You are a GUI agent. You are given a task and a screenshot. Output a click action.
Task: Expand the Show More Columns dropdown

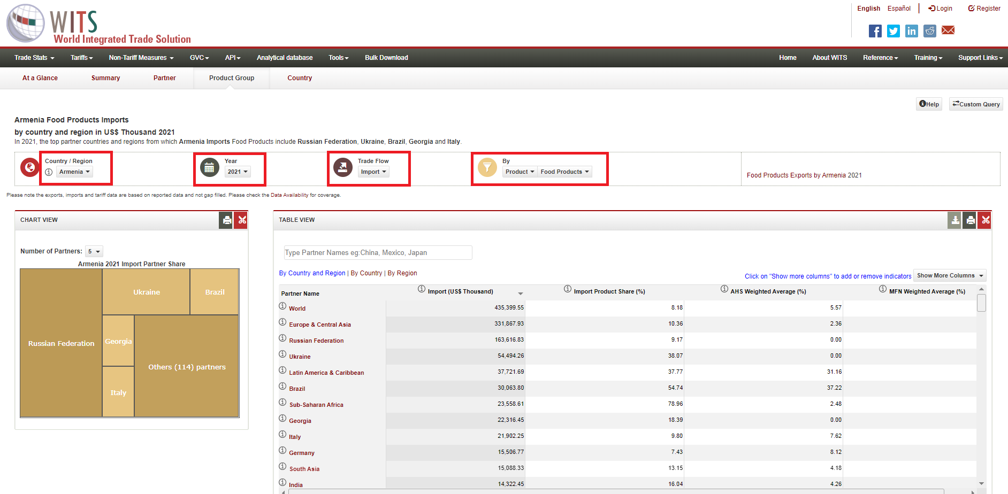[950, 276]
